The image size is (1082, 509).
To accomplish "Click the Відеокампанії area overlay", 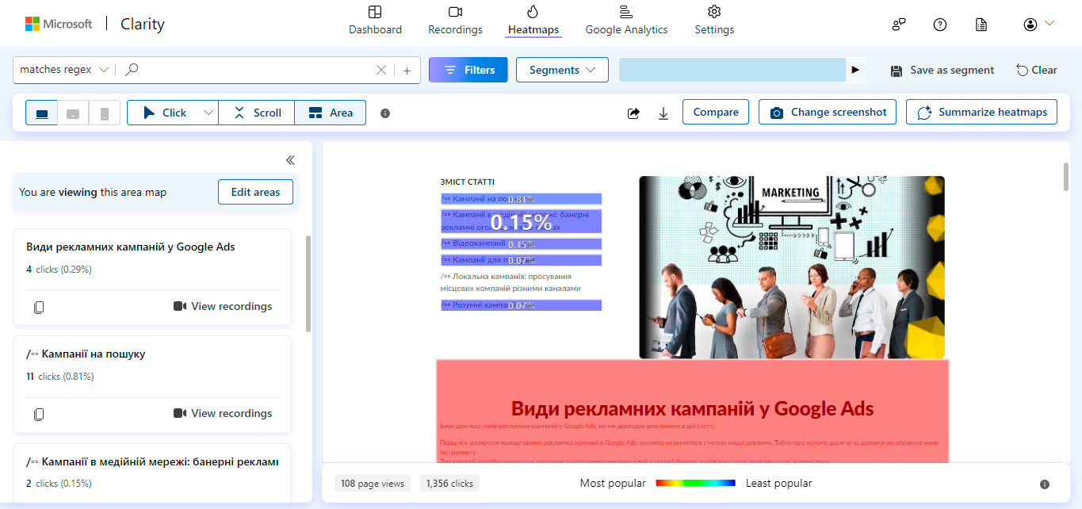I will pos(522,244).
